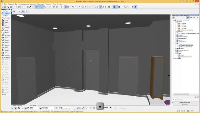
Task: Select the Окно (Window) tool
Action: pyautogui.click(x=5, y=25)
